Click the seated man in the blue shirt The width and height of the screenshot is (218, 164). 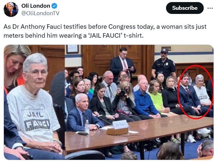pyautogui.click(x=146, y=98)
